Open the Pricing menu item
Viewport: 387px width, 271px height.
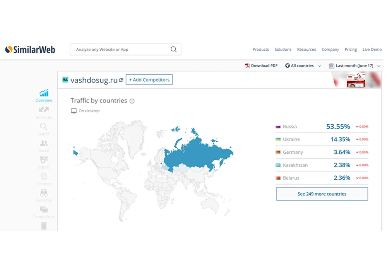pyautogui.click(x=351, y=50)
